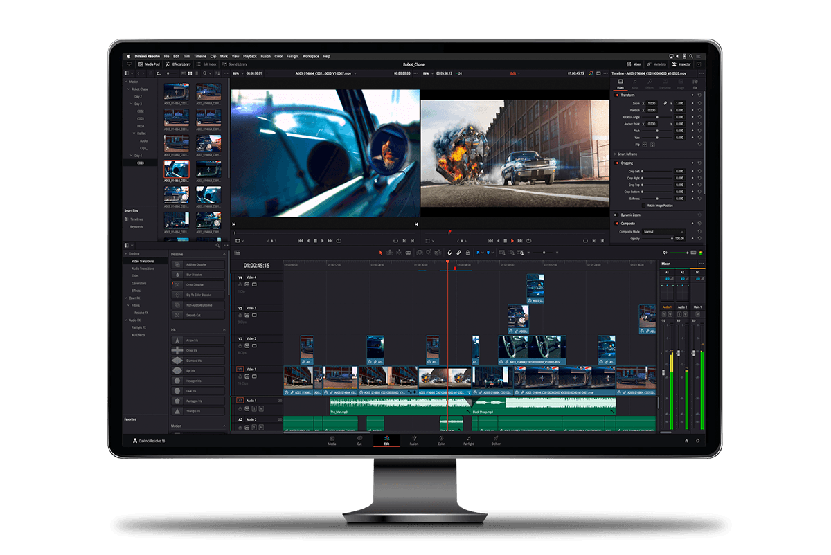Switch to the Deliver page
The height and width of the screenshot is (555, 831).
(496, 440)
